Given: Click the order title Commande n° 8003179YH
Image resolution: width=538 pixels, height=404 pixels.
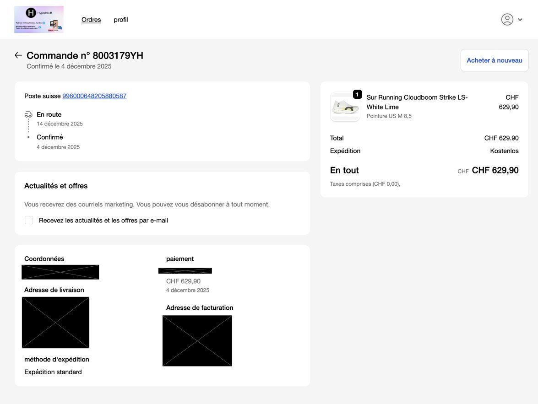Looking at the screenshot, I should tap(85, 55).
